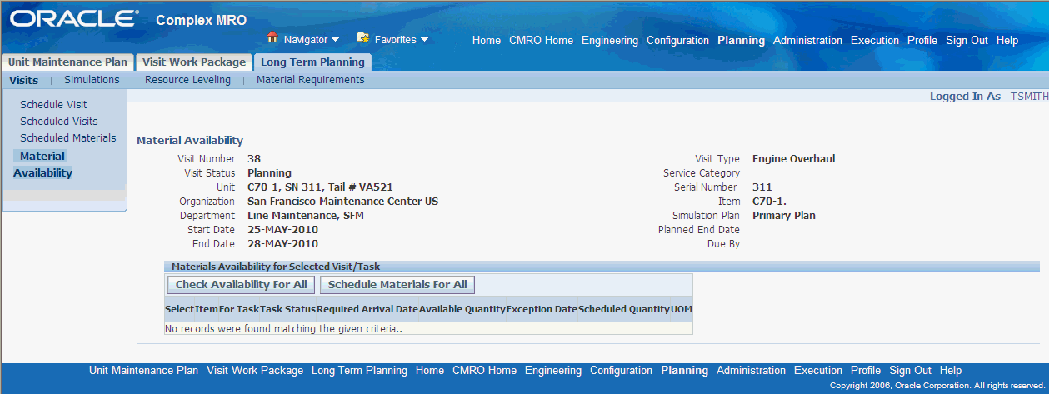Click Sign Out in top navigation

967,40
